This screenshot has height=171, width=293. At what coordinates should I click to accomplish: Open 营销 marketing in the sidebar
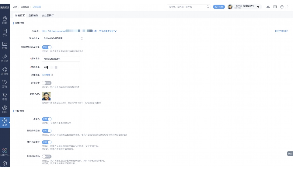5,84
